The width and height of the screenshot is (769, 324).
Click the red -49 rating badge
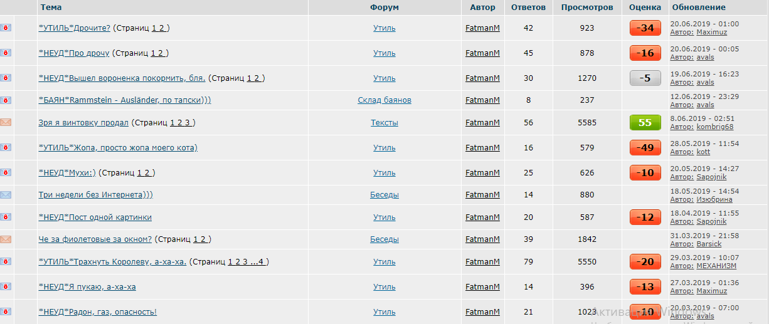tap(645, 148)
